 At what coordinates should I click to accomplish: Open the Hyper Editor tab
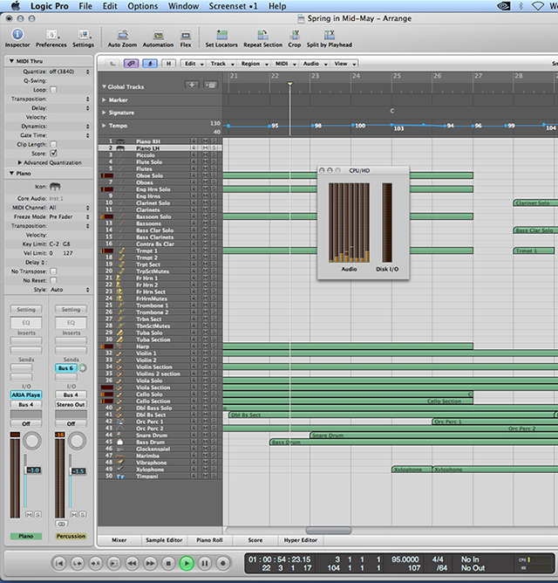click(x=301, y=540)
